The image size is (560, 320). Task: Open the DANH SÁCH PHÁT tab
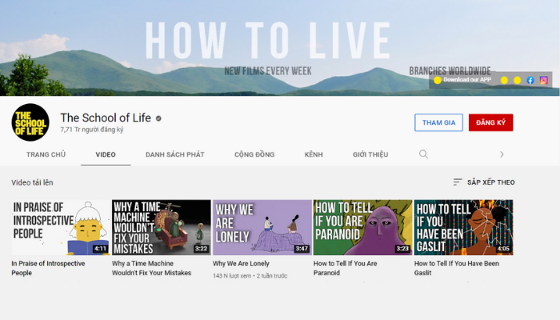pyautogui.click(x=175, y=154)
